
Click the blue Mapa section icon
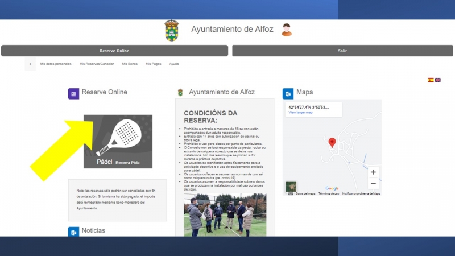click(288, 93)
